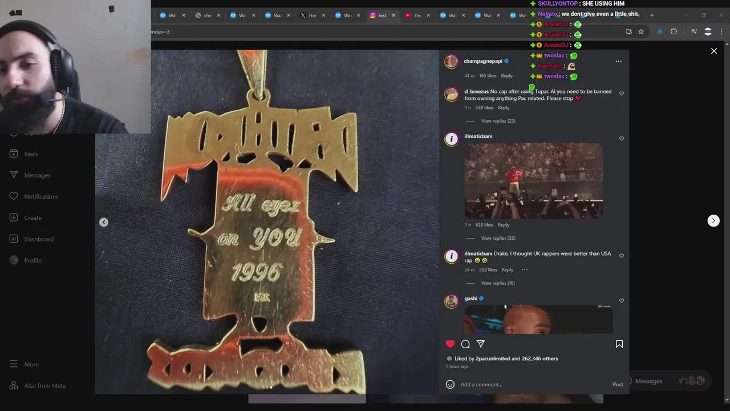Like illmaticbars' concert image comment heart
Viewport: 730px width, 411px height.
click(x=622, y=138)
